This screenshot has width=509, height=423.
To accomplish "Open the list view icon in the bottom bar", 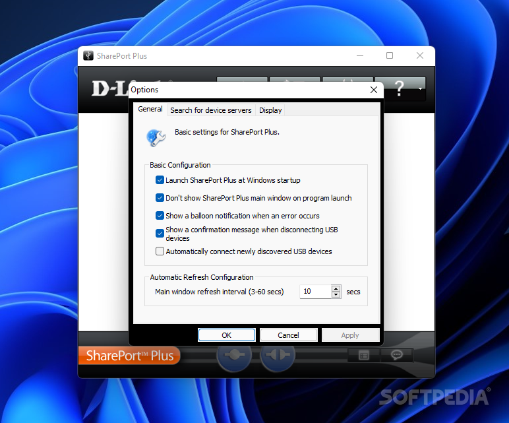I will (x=363, y=355).
